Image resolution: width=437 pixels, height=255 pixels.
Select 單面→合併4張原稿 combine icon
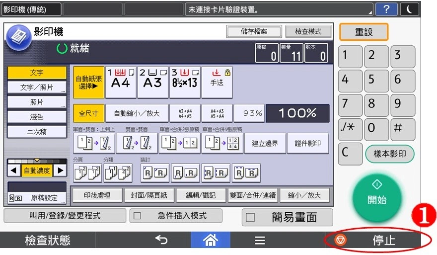point(222,143)
